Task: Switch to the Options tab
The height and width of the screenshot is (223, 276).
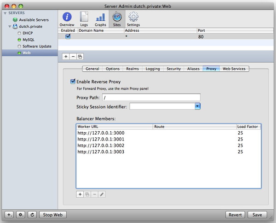Action: 113,69
